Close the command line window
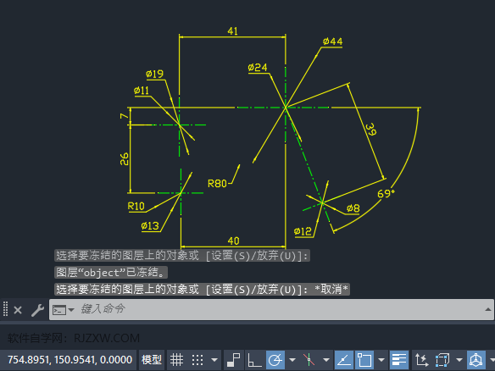The height and width of the screenshot is (371, 495). [18, 310]
